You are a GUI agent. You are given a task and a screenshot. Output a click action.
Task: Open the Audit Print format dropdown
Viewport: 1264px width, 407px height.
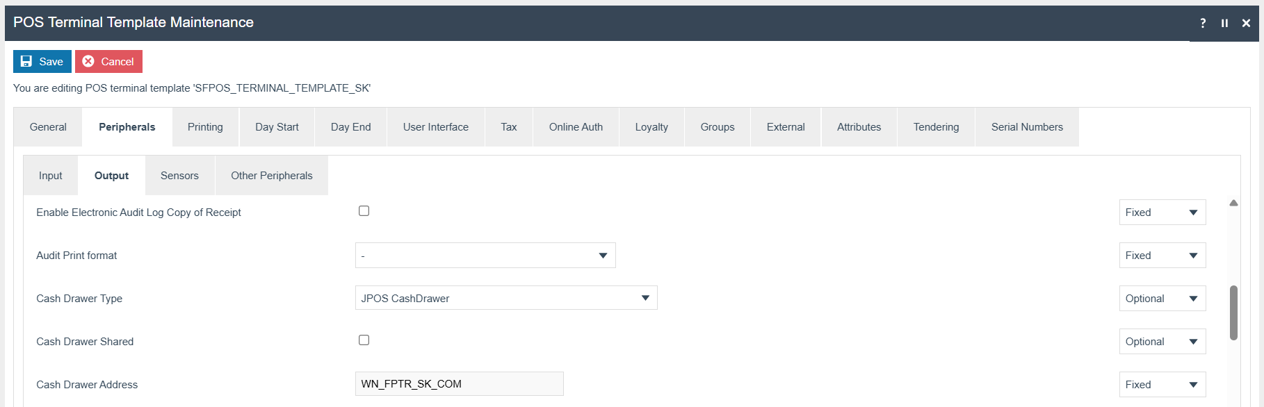(x=485, y=256)
